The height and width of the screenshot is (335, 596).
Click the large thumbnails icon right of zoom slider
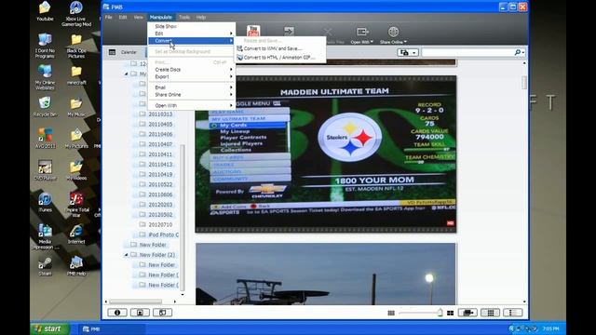coord(450,313)
